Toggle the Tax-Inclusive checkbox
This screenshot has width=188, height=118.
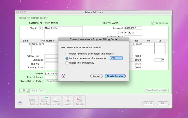153,23
